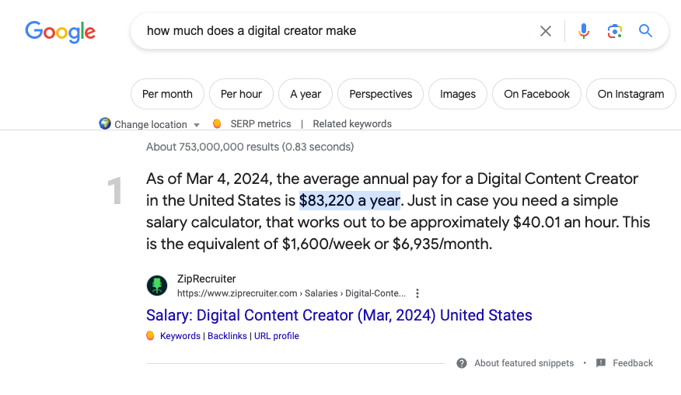Image resolution: width=681 pixels, height=395 pixels.
Task: Filter results by Images
Action: [x=458, y=94]
